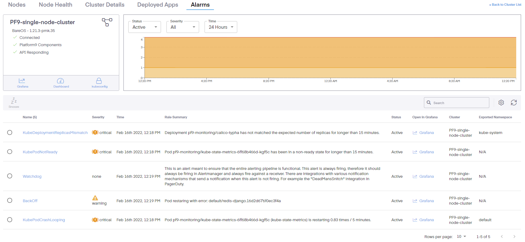Click the cluster topology icon
The width and height of the screenshot is (525, 242).
click(x=107, y=22)
